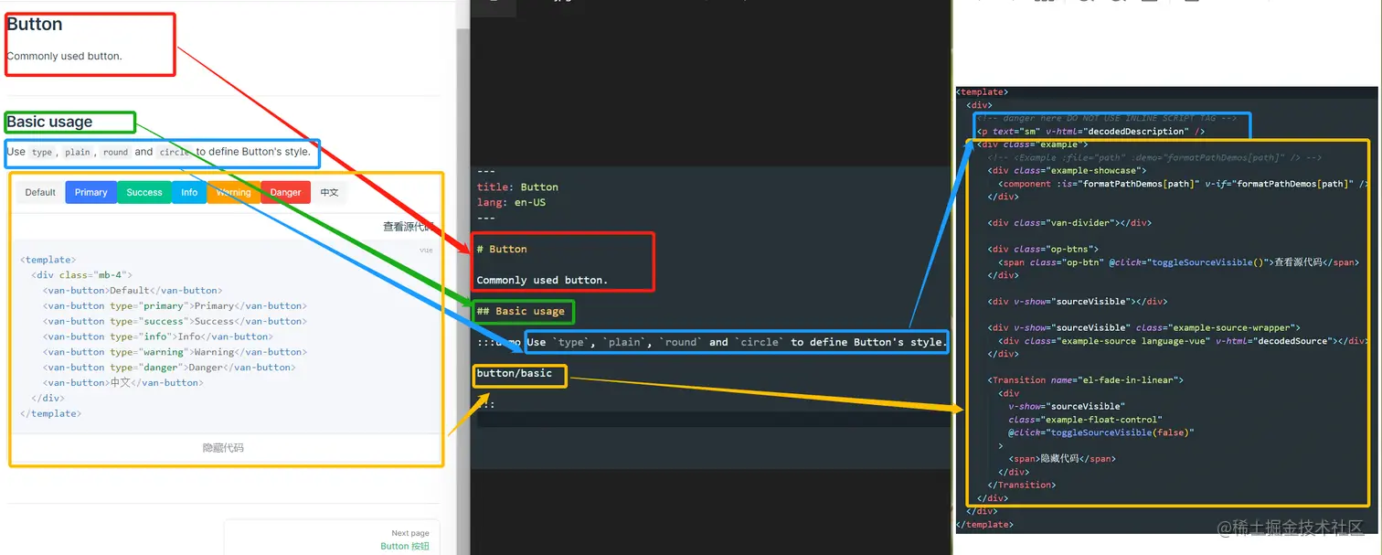Click the class="example-float-control" line
The image size is (1382, 555).
[1085, 420]
